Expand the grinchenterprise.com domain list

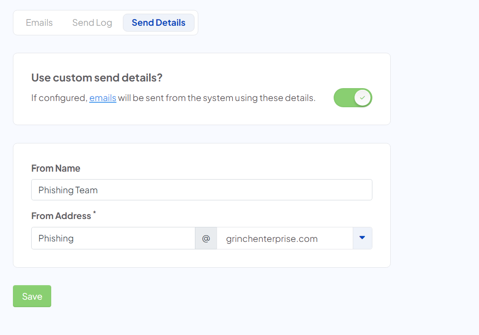[362, 238]
